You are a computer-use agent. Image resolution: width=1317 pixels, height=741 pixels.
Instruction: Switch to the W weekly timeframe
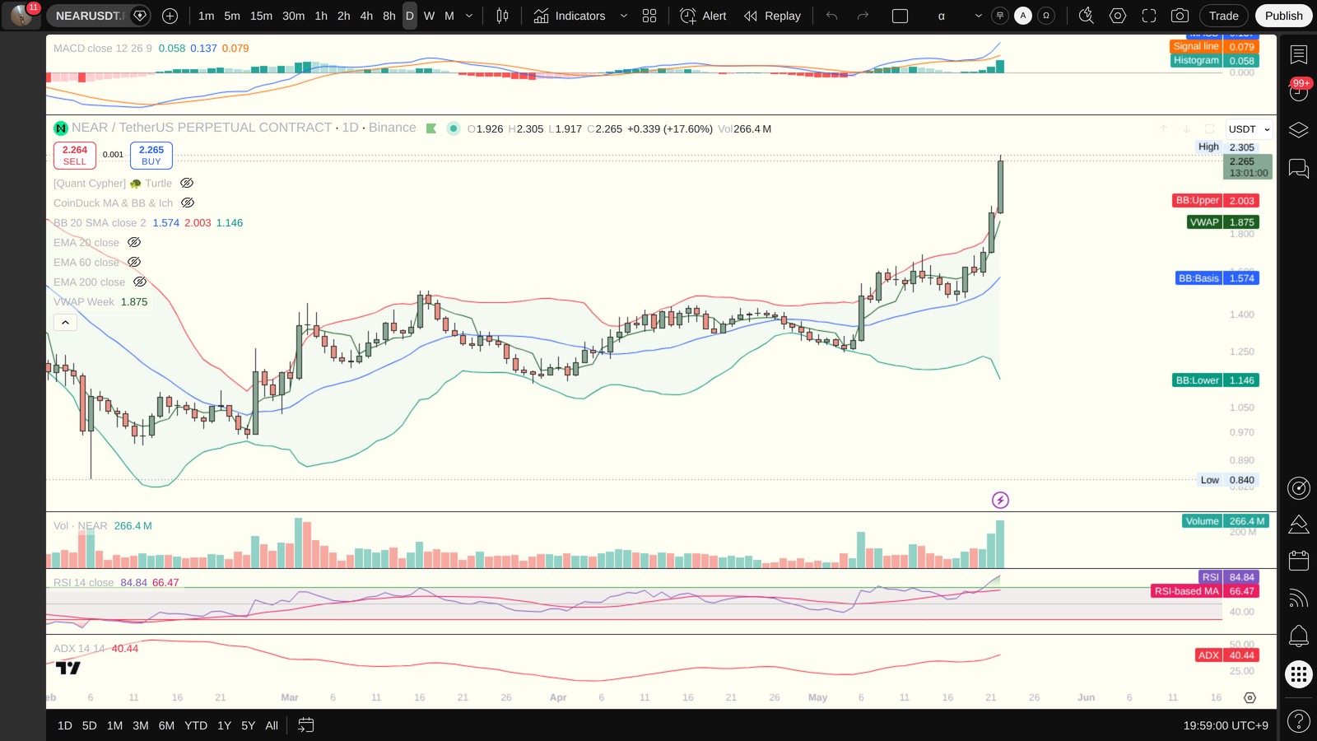click(429, 16)
